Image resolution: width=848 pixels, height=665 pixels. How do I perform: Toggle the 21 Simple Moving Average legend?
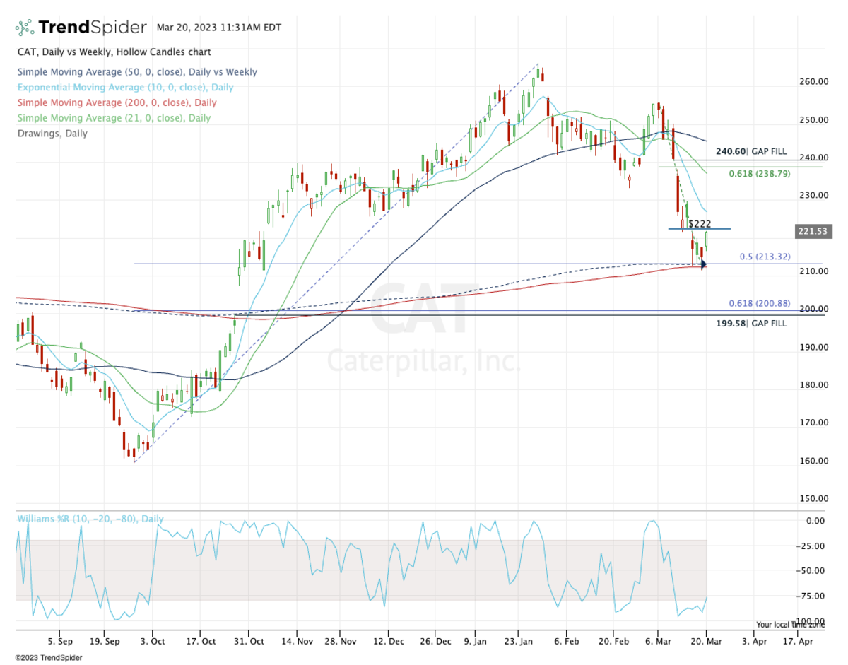coord(113,118)
